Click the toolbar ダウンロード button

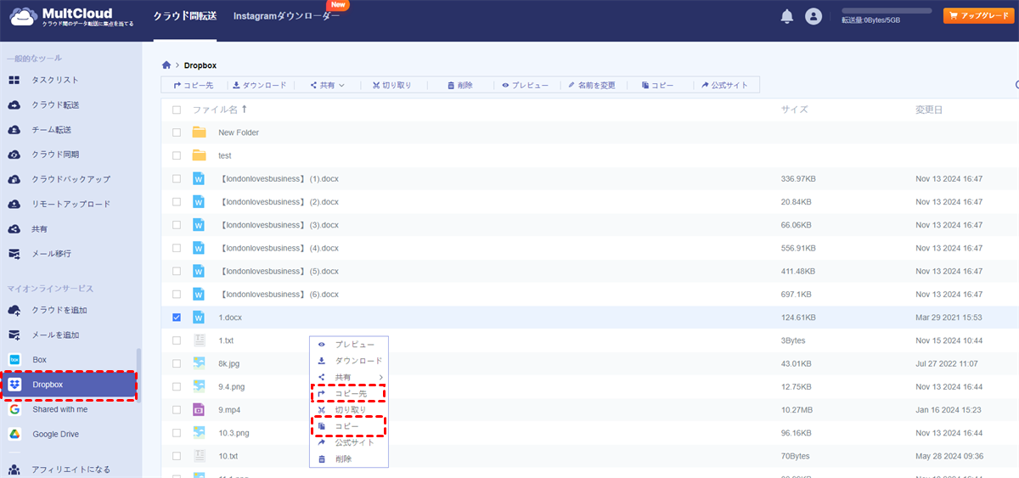point(259,85)
